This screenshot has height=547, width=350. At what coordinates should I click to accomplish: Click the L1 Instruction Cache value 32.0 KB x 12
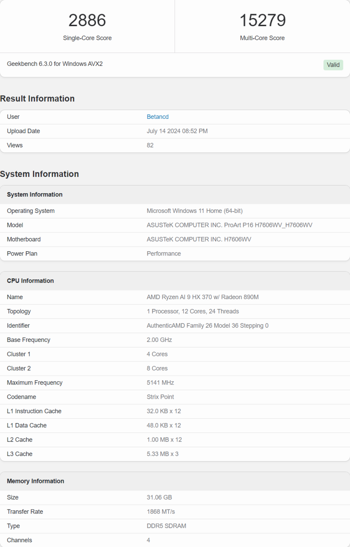pos(164,411)
